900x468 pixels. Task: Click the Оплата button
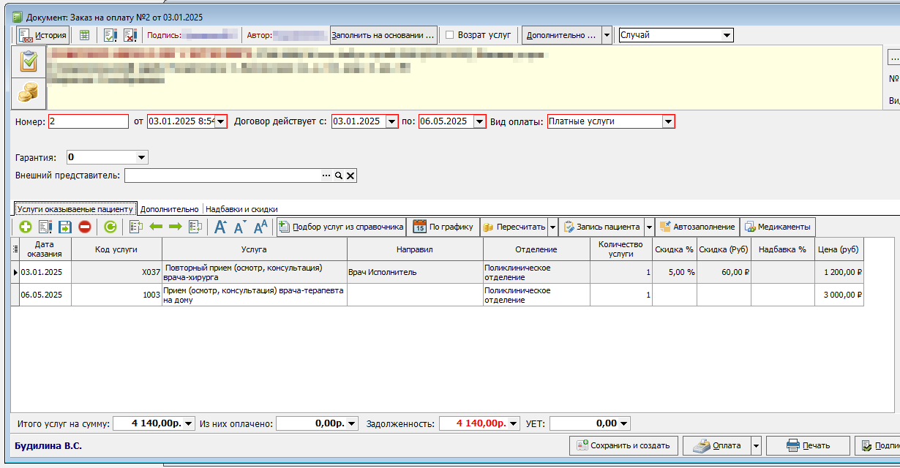coord(716,445)
